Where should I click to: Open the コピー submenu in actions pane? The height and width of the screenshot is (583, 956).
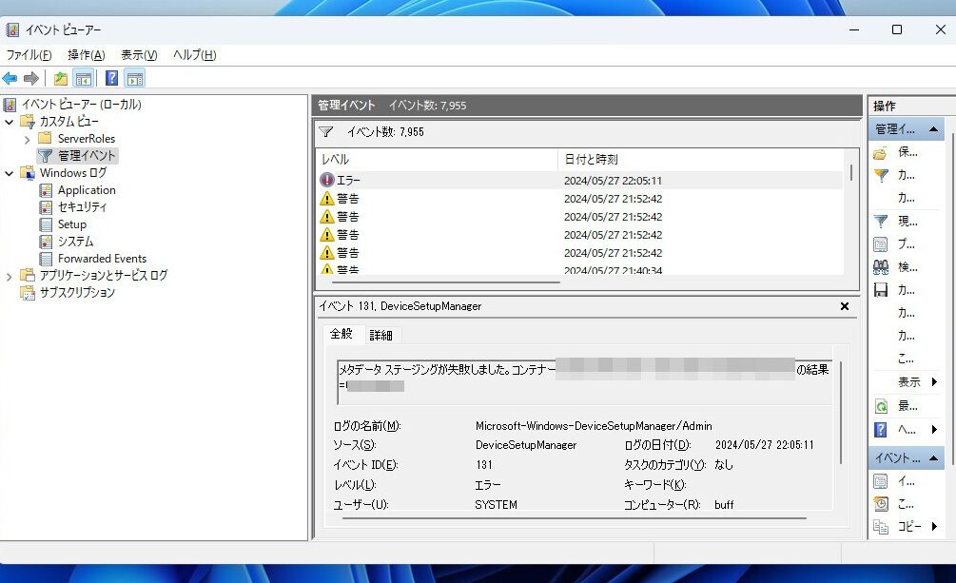[x=908, y=526]
